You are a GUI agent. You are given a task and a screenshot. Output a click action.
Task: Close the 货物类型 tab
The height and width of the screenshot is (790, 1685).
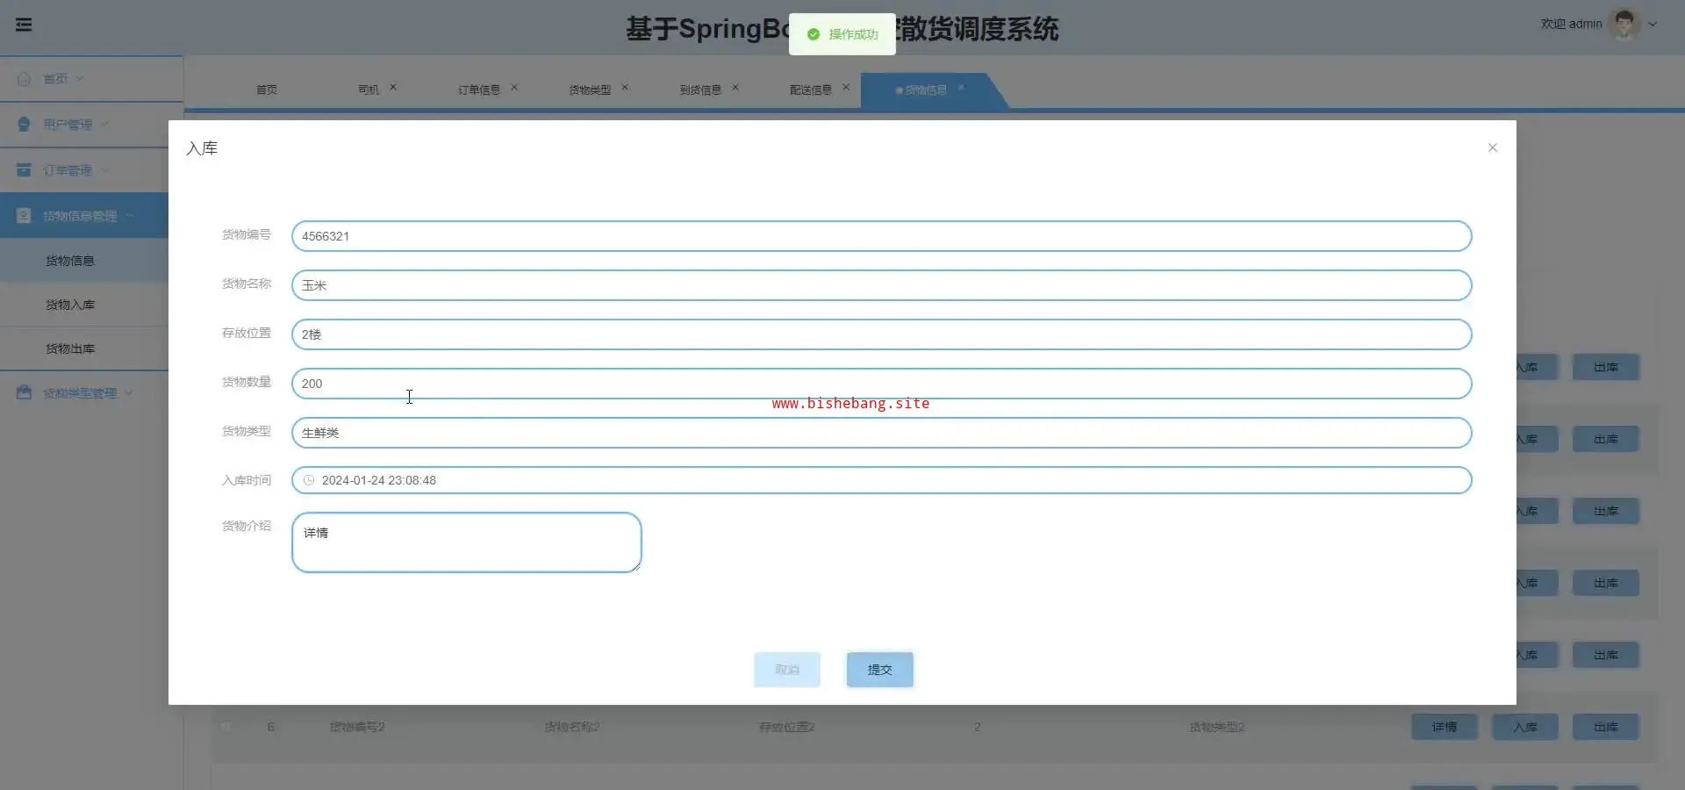(x=625, y=87)
